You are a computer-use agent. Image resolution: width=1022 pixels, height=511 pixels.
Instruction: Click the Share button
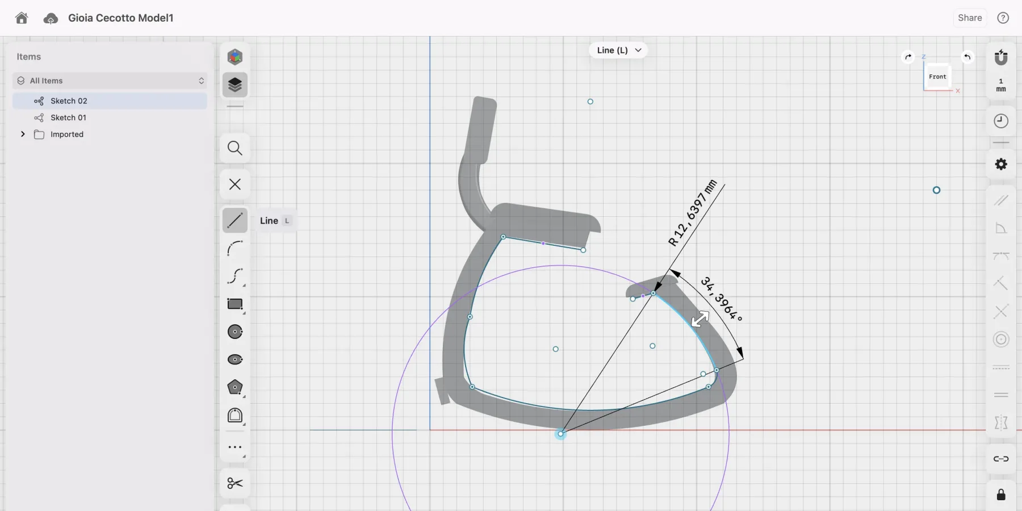pos(969,18)
